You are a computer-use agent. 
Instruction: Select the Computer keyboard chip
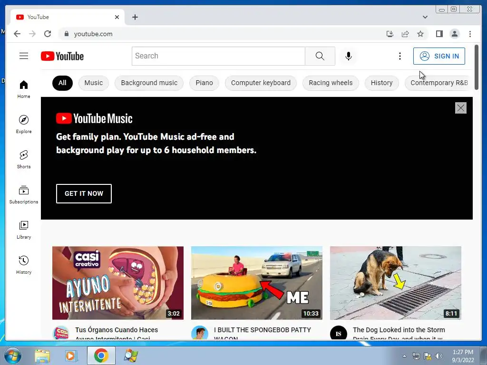pyautogui.click(x=261, y=83)
